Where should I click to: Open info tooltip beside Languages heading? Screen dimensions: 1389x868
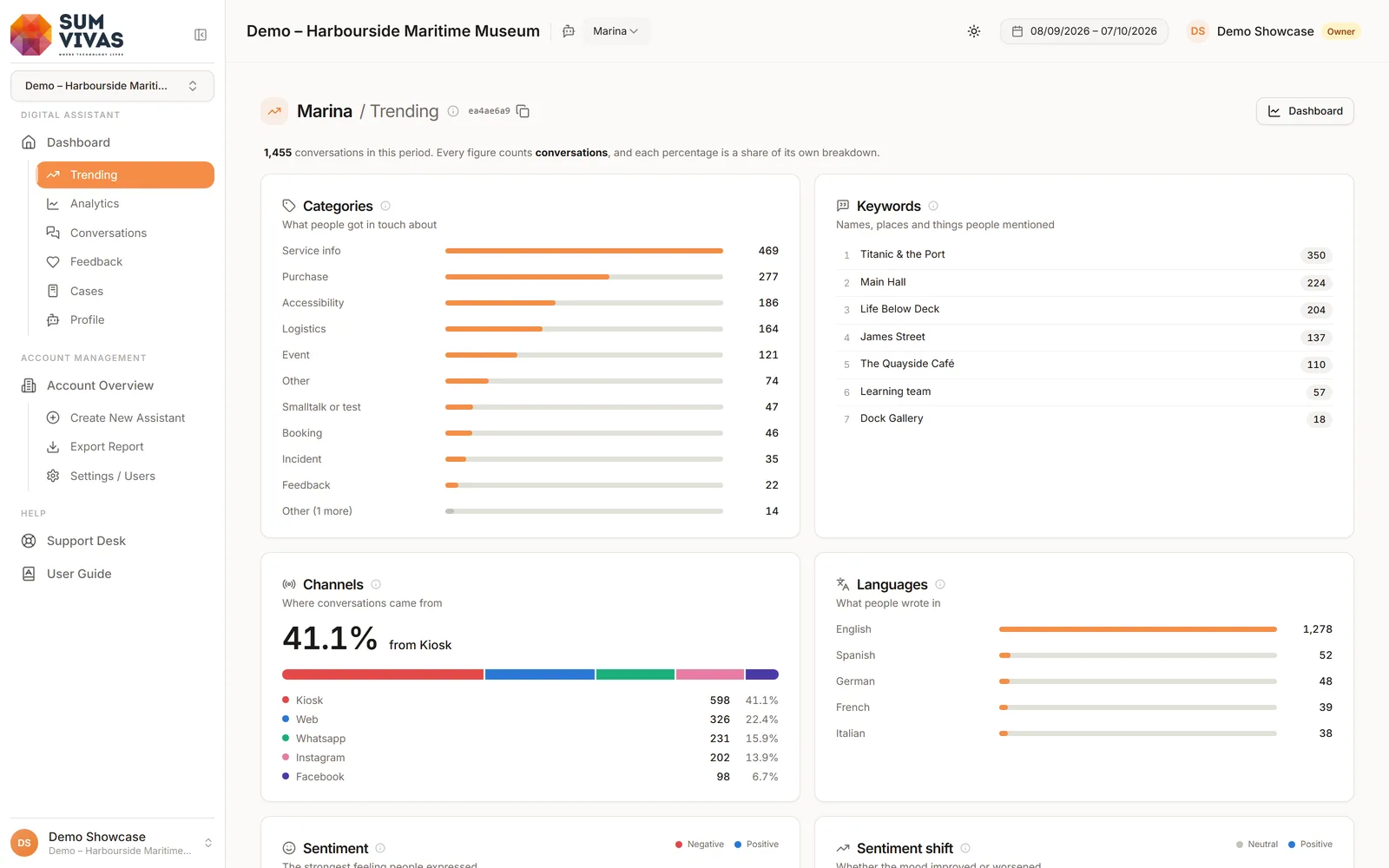pyautogui.click(x=940, y=584)
